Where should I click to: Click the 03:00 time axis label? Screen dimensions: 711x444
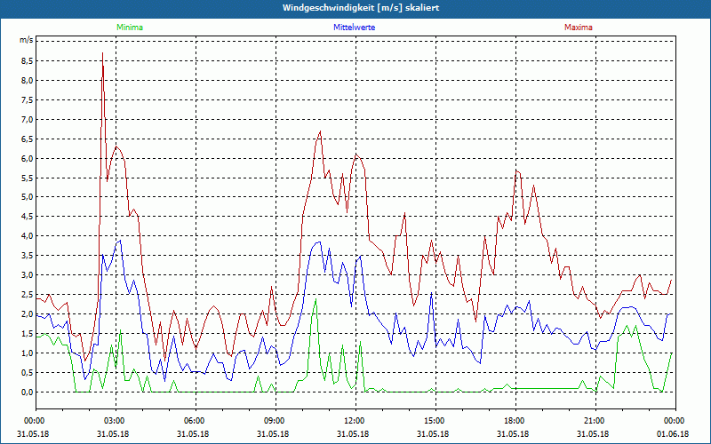tap(116, 421)
